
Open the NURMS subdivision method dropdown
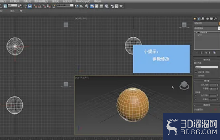coord(207,67)
